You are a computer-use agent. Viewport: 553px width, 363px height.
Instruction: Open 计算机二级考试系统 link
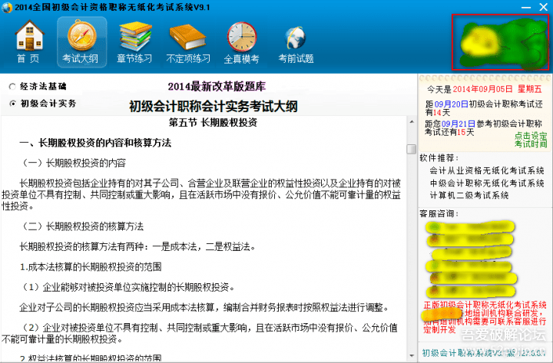pyautogui.click(x=469, y=195)
